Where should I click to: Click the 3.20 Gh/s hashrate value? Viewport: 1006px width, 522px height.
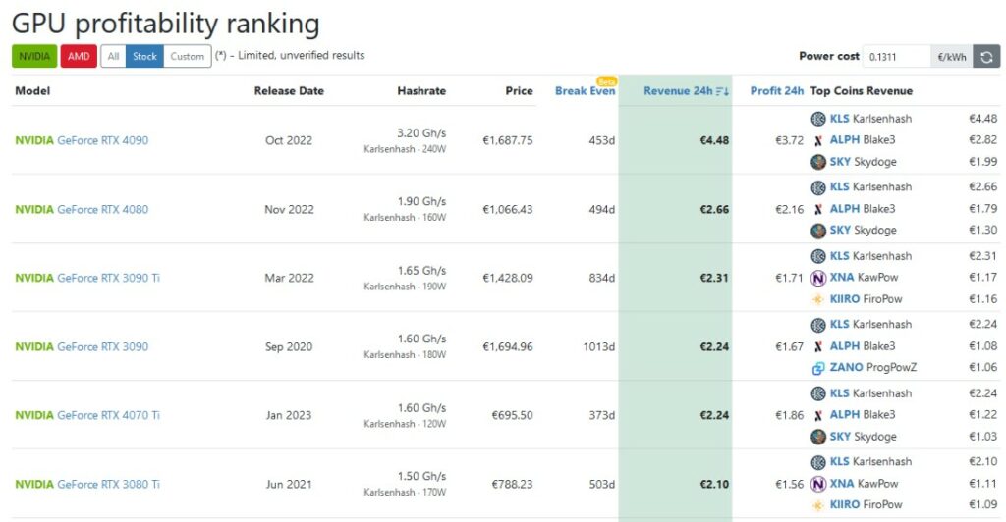pos(421,133)
